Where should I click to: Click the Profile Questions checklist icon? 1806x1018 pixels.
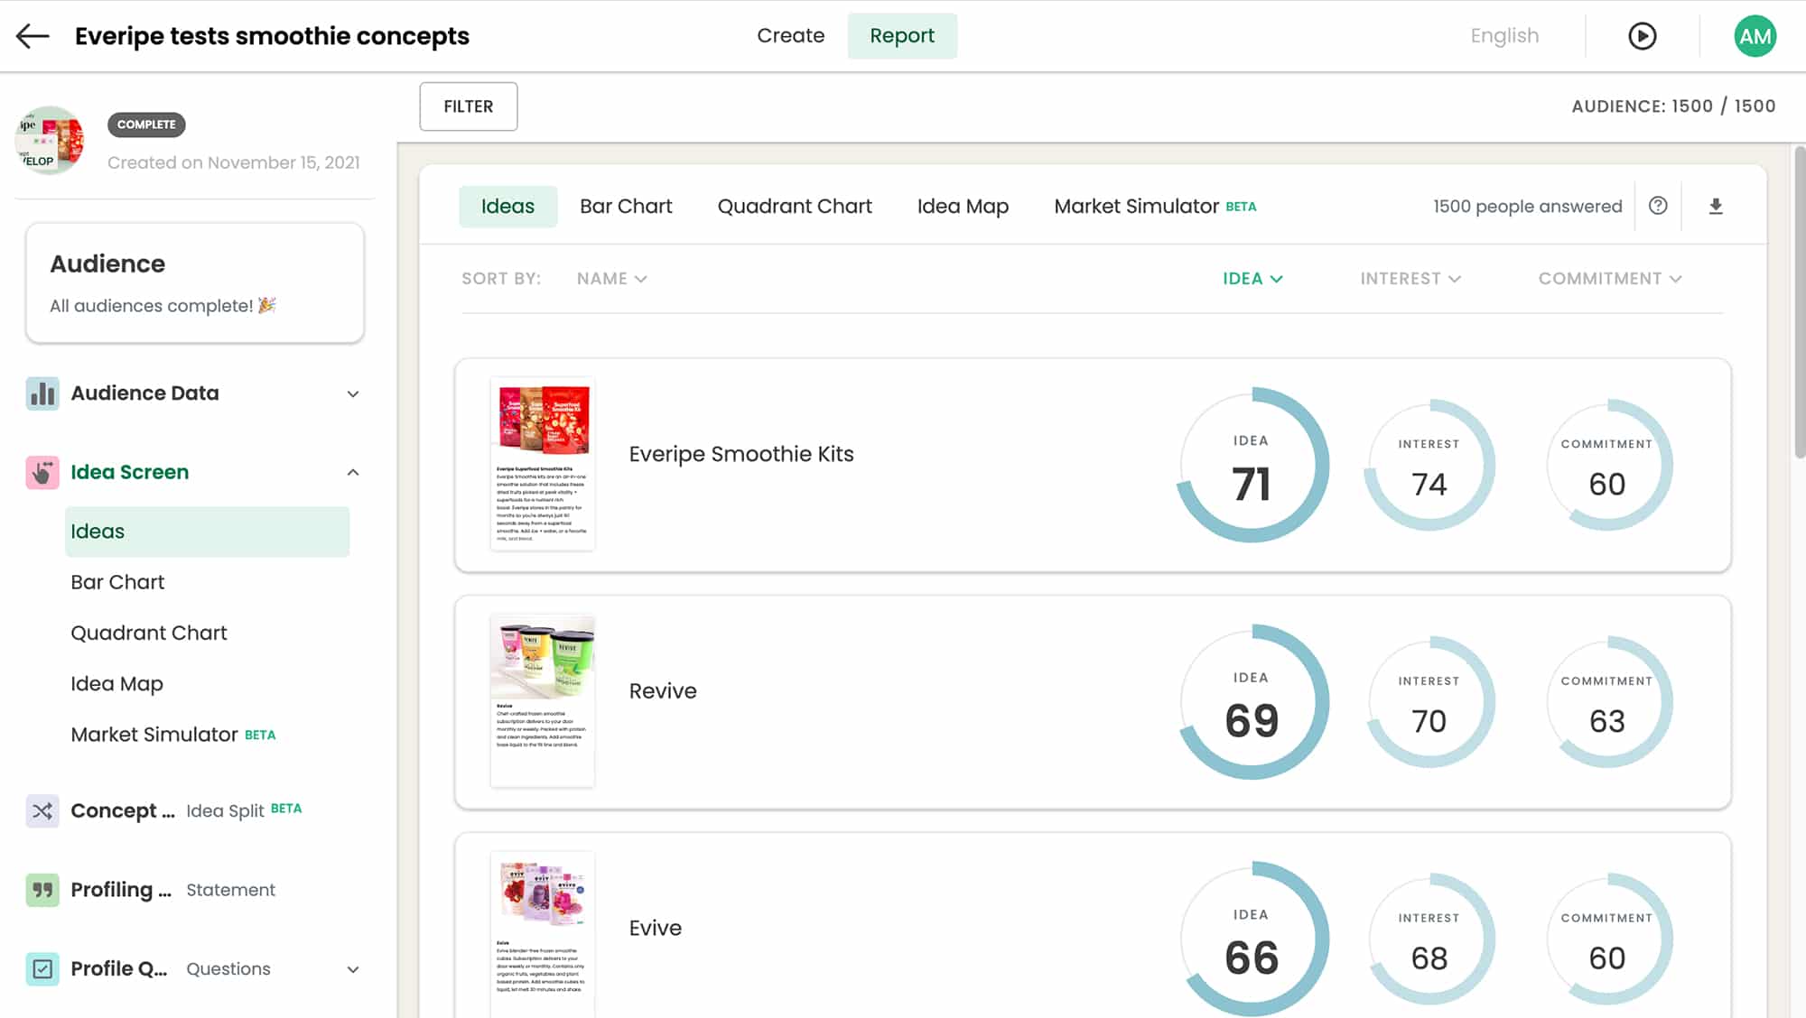click(x=42, y=968)
